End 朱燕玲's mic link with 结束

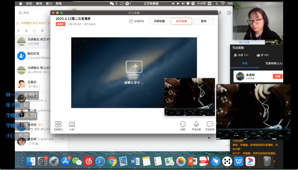278,76
